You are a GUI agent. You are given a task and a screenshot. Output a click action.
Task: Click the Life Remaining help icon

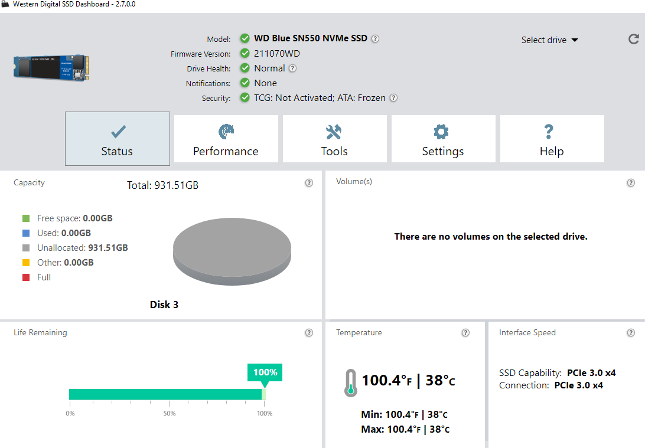pos(309,332)
